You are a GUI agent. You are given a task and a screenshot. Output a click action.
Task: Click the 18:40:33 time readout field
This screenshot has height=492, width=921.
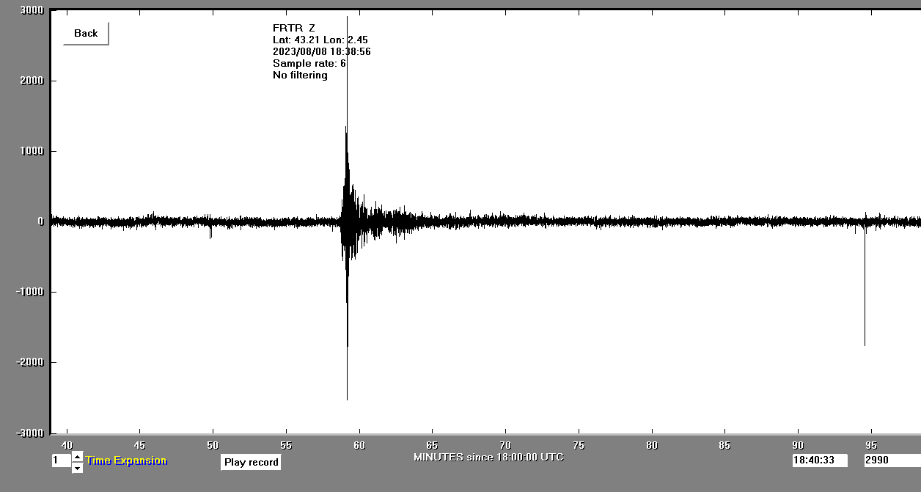[819, 460]
